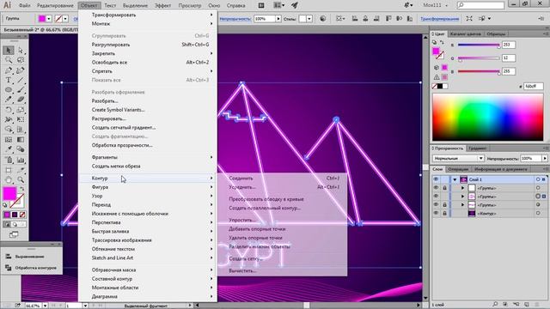Expand the first <Группа> sublayer
550x309 pixels.
(462, 188)
